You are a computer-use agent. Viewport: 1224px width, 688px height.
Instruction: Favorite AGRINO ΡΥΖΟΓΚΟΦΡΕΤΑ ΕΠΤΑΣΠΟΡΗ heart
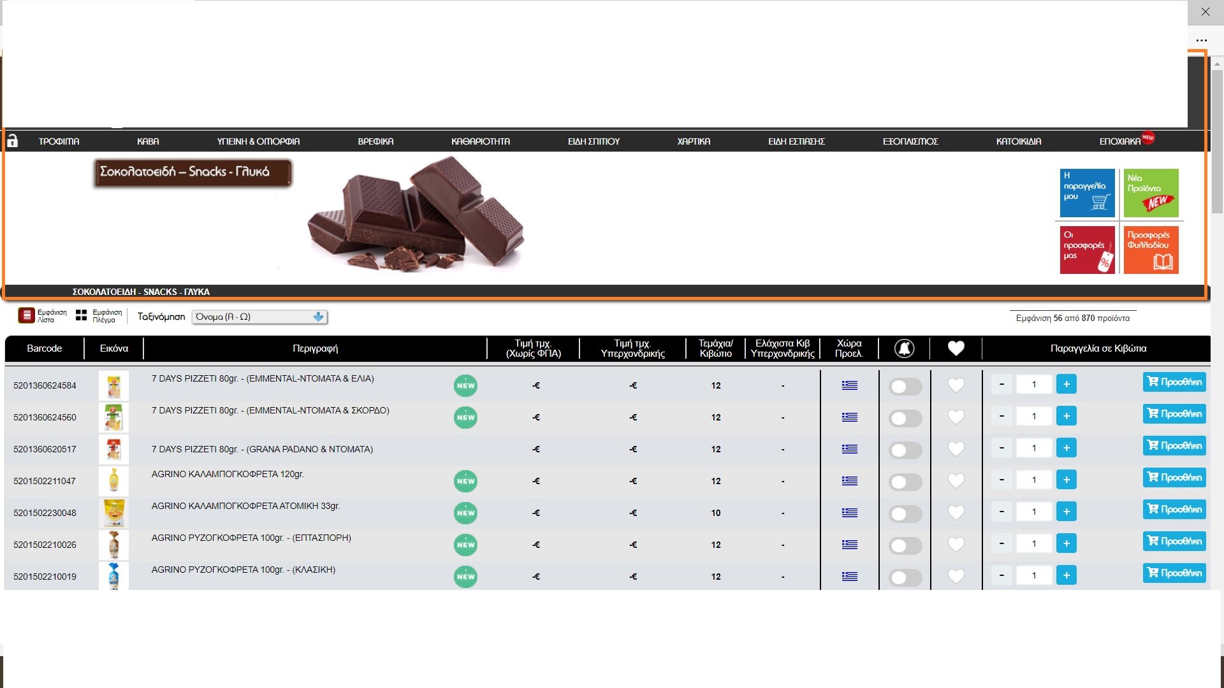(956, 544)
